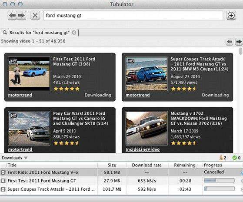Screen dimensions: 243x202
Task: Click active downloads indicator showing 2
Action: 223,158
